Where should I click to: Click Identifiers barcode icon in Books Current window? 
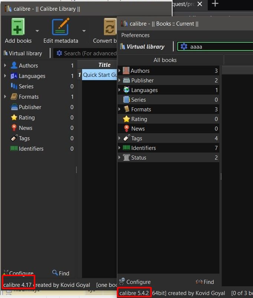point(126,148)
